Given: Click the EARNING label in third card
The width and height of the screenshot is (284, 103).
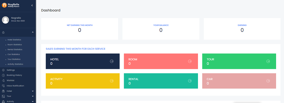Looking at the screenshot, I should click(242, 25).
